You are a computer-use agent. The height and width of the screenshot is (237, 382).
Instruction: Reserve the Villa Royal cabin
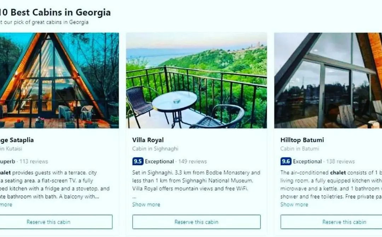(x=196, y=222)
